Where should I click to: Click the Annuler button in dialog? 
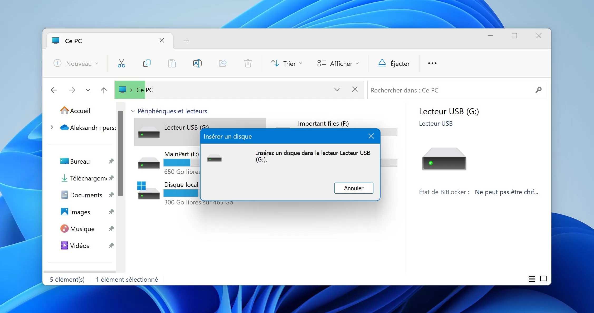(354, 188)
